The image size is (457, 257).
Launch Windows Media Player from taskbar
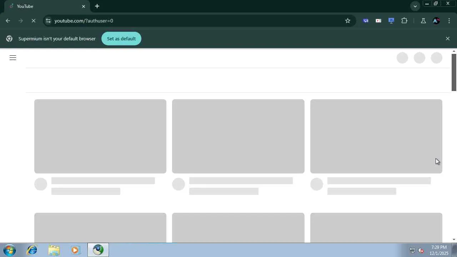pyautogui.click(x=75, y=250)
